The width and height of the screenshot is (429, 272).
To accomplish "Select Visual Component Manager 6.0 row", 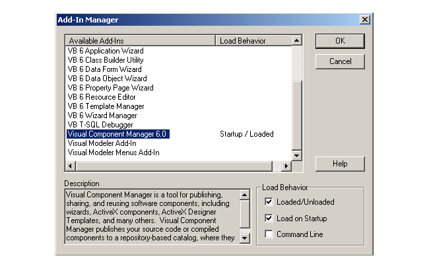I will tap(118, 134).
